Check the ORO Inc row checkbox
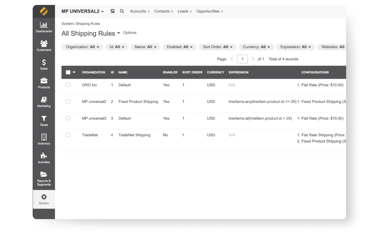This screenshot has width=377, height=245. pos(68,85)
